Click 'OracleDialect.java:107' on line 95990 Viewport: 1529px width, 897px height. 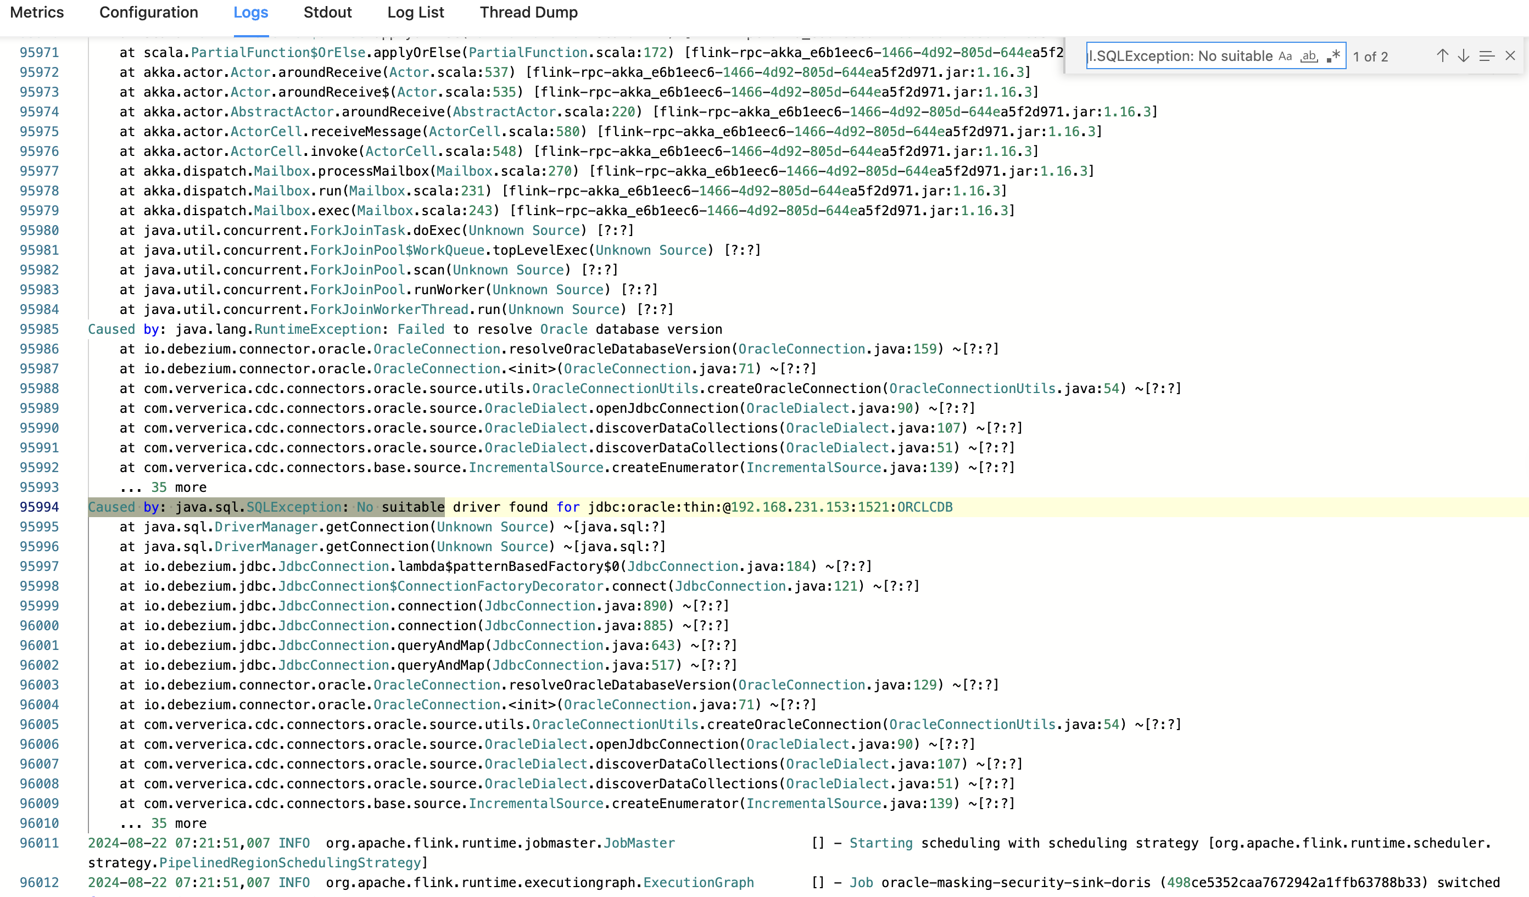pyautogui.click(x=873, y=428)
